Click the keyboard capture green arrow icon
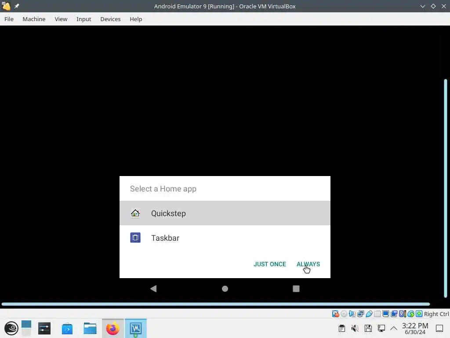450x338 pixels. click(x=419, y=314)
